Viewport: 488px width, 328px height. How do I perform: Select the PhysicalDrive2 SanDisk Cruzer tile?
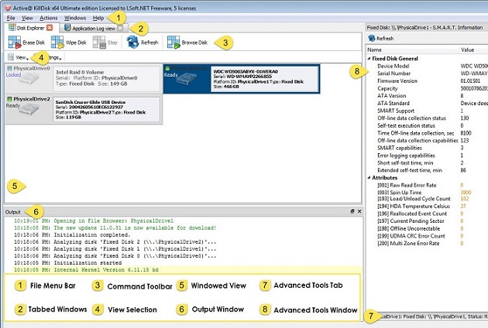click(84, 109)
